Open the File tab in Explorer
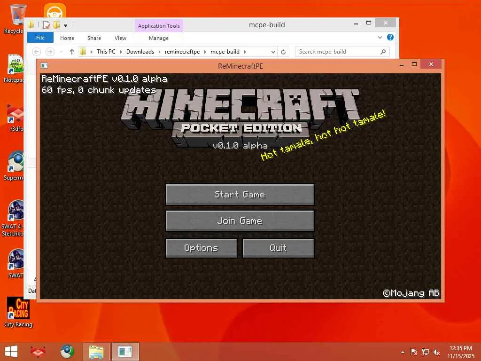 coord(40,38)
